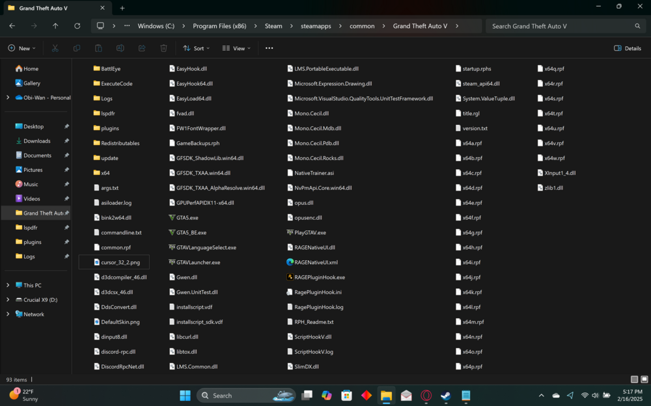Viewport: 651px width, 406px height.
Task: Refresh the current folder view
Action: pos(77,26)
